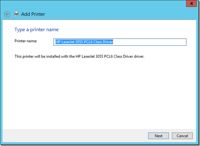Click empty space at end of name field
200x146 pixels.
(x=149, y=42)
